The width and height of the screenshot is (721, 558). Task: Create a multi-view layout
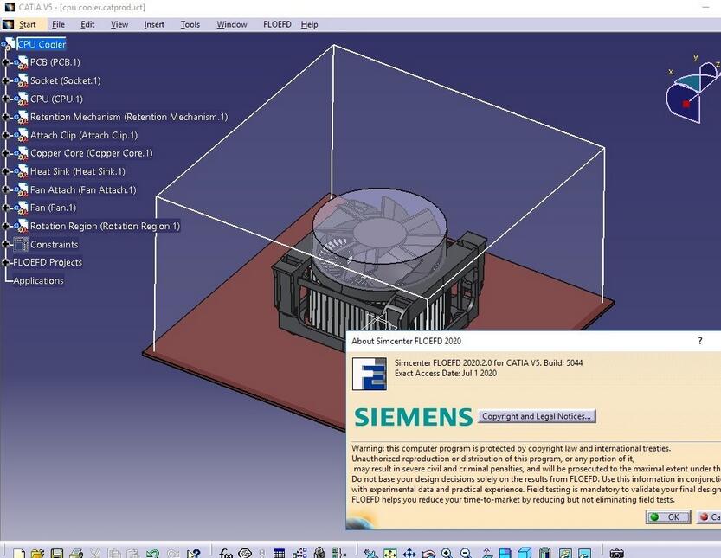(505, 553)
